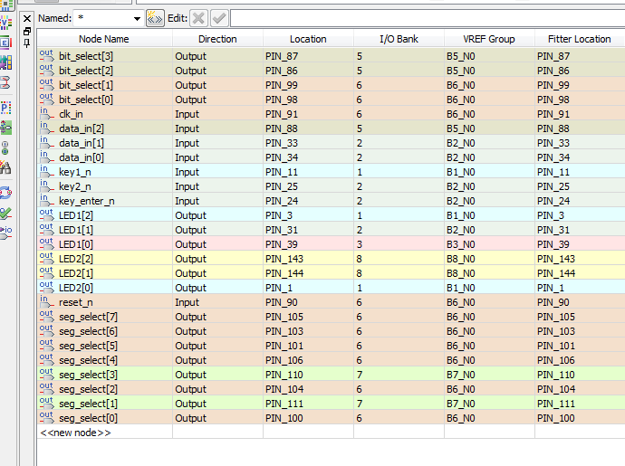The height and width of the screenshot is (466, 625).
Task: Click the input pin icon beside clk_in
Action: pos(46,114)
